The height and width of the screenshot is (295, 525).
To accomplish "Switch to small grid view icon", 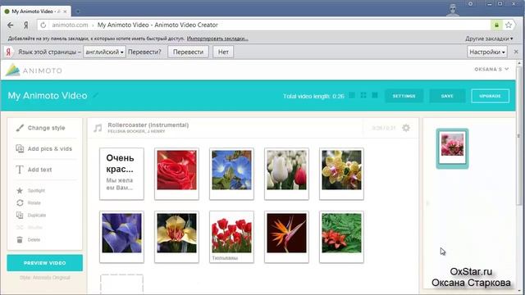I will tap(352, 96).
